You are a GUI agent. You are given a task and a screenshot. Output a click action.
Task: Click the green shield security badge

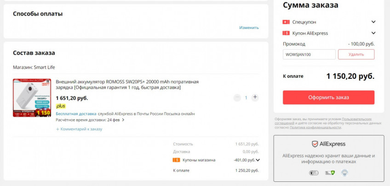(x=329, y=173)
